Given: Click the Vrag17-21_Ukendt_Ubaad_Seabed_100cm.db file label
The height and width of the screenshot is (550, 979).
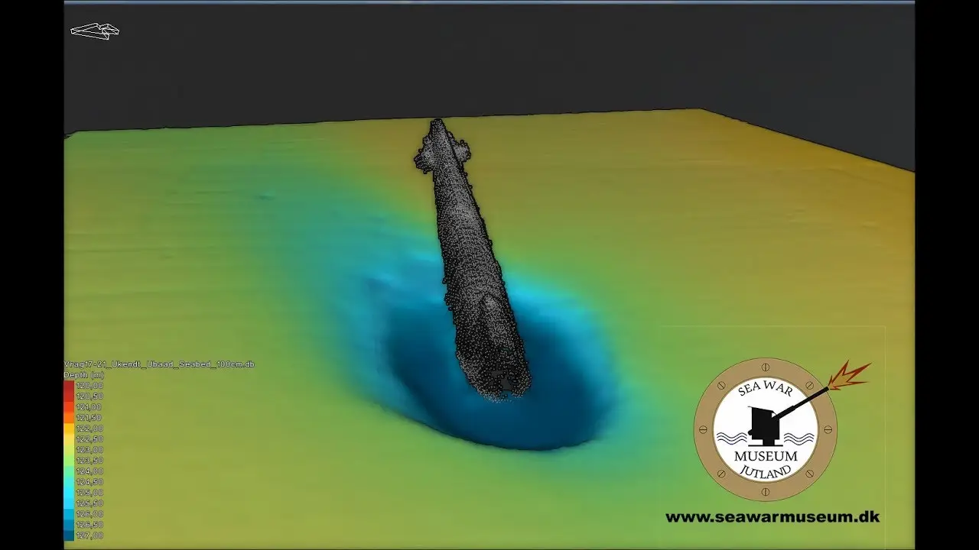Looking at the screenshot, I should tap(159, 364).
